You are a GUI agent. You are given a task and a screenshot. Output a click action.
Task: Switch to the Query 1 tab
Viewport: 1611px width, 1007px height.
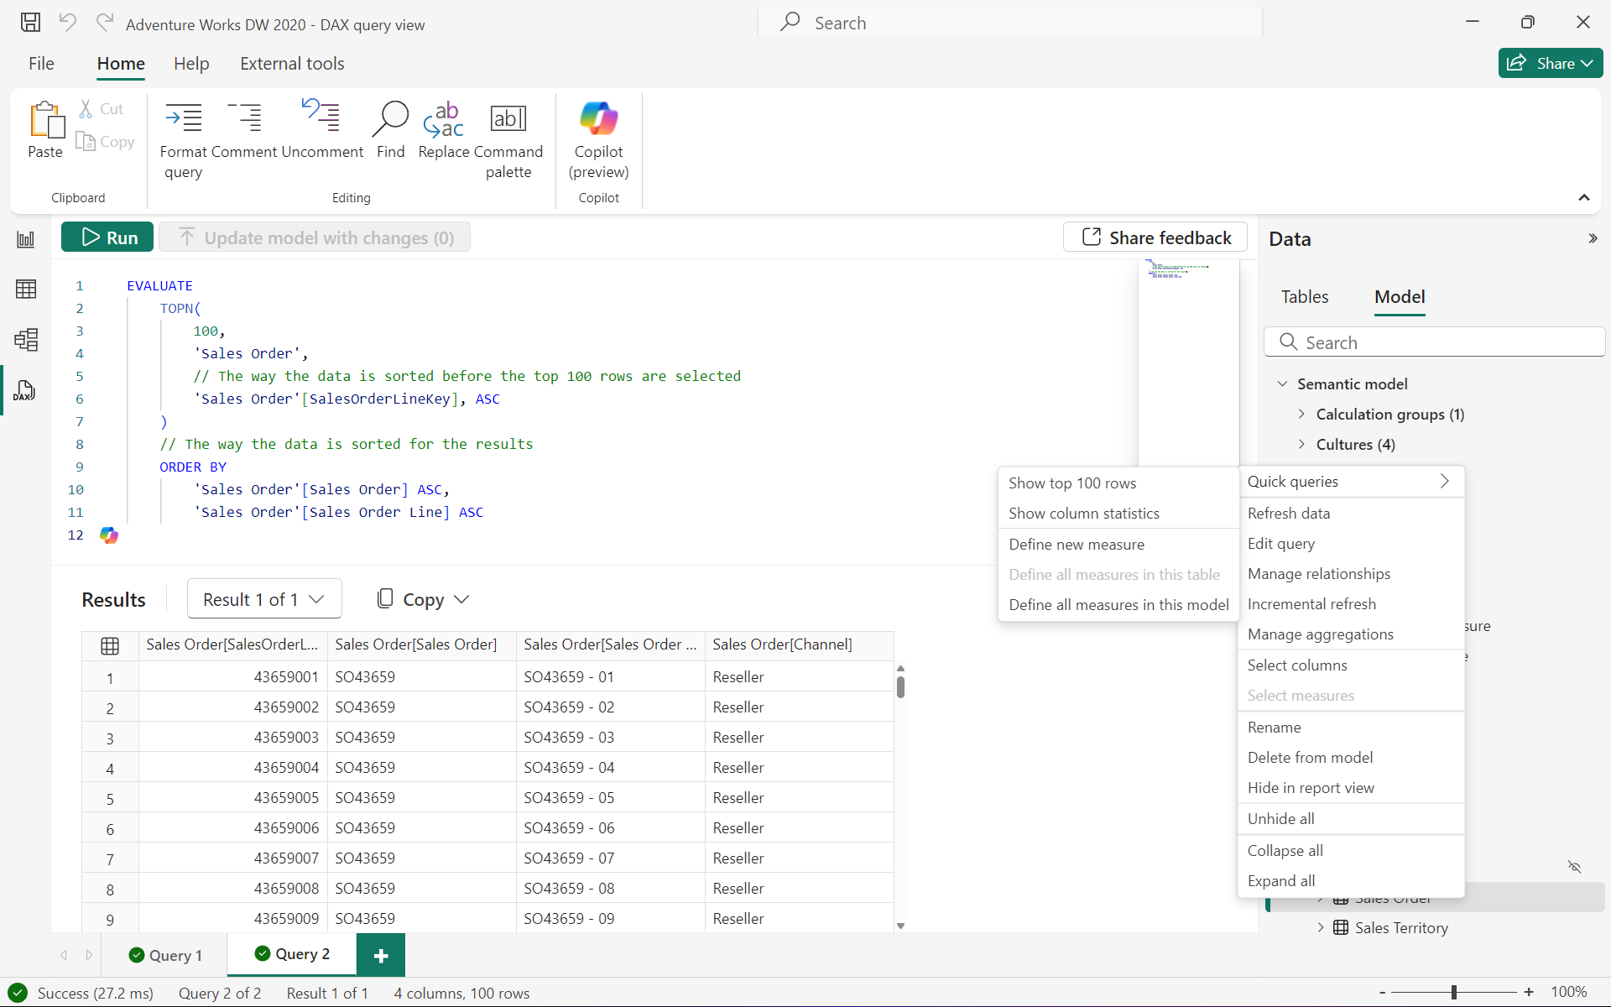coord(166,955)
